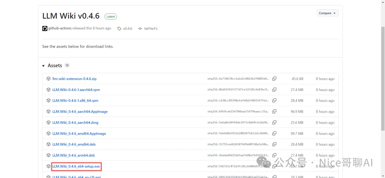Open the Compare dropdown

[x=328, y=13]
